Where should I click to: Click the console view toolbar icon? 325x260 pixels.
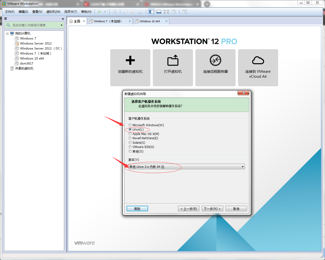tap(185, 12)
